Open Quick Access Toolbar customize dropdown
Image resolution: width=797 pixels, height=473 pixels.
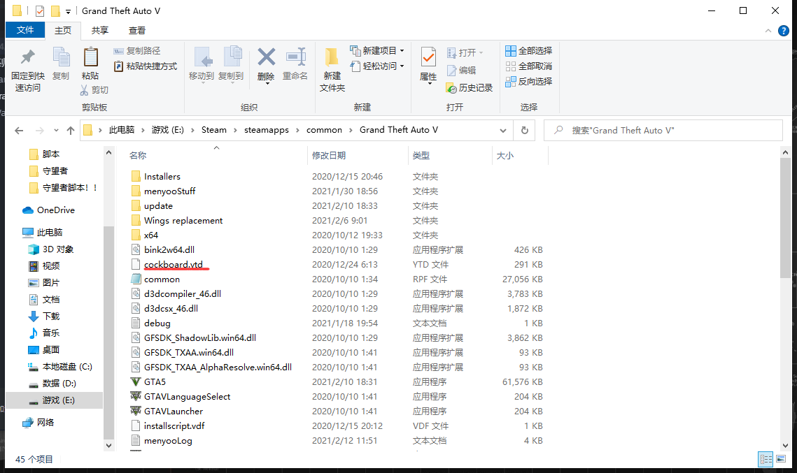(68, 11)
